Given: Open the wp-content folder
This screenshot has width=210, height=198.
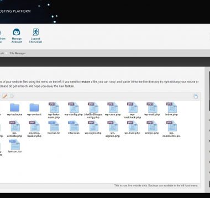Looking at the screenshot, I should click(x=34, y=109).
